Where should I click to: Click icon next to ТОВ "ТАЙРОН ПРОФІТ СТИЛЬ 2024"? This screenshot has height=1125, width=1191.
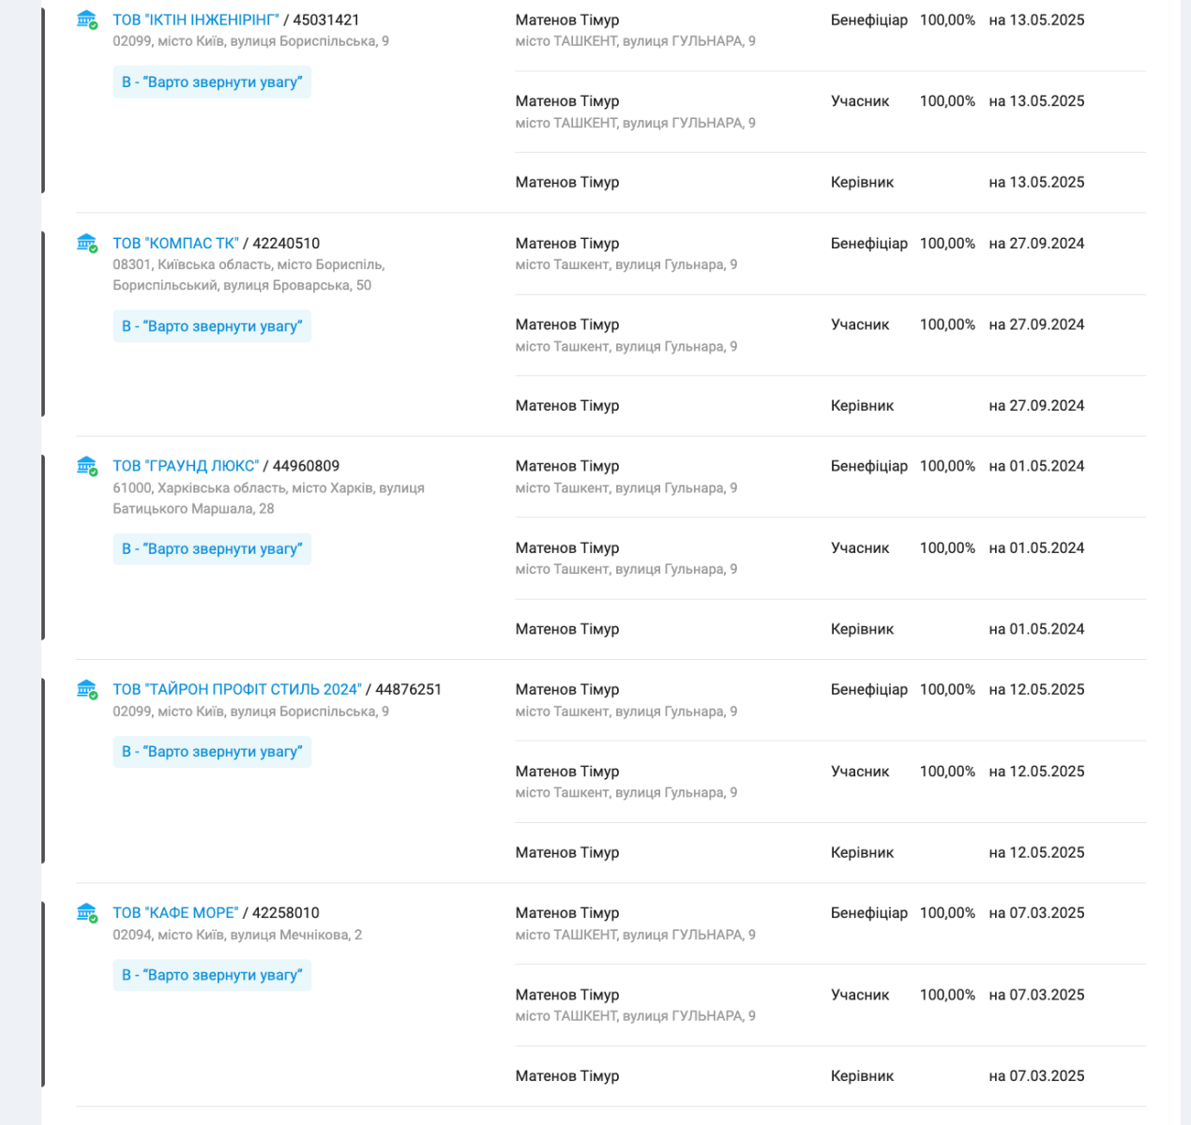(x=87, y=689)
